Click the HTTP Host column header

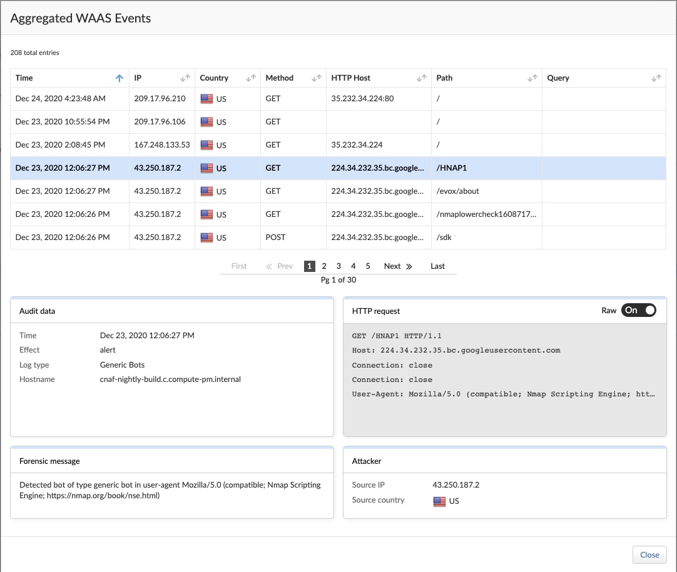[x=379, y=78]
